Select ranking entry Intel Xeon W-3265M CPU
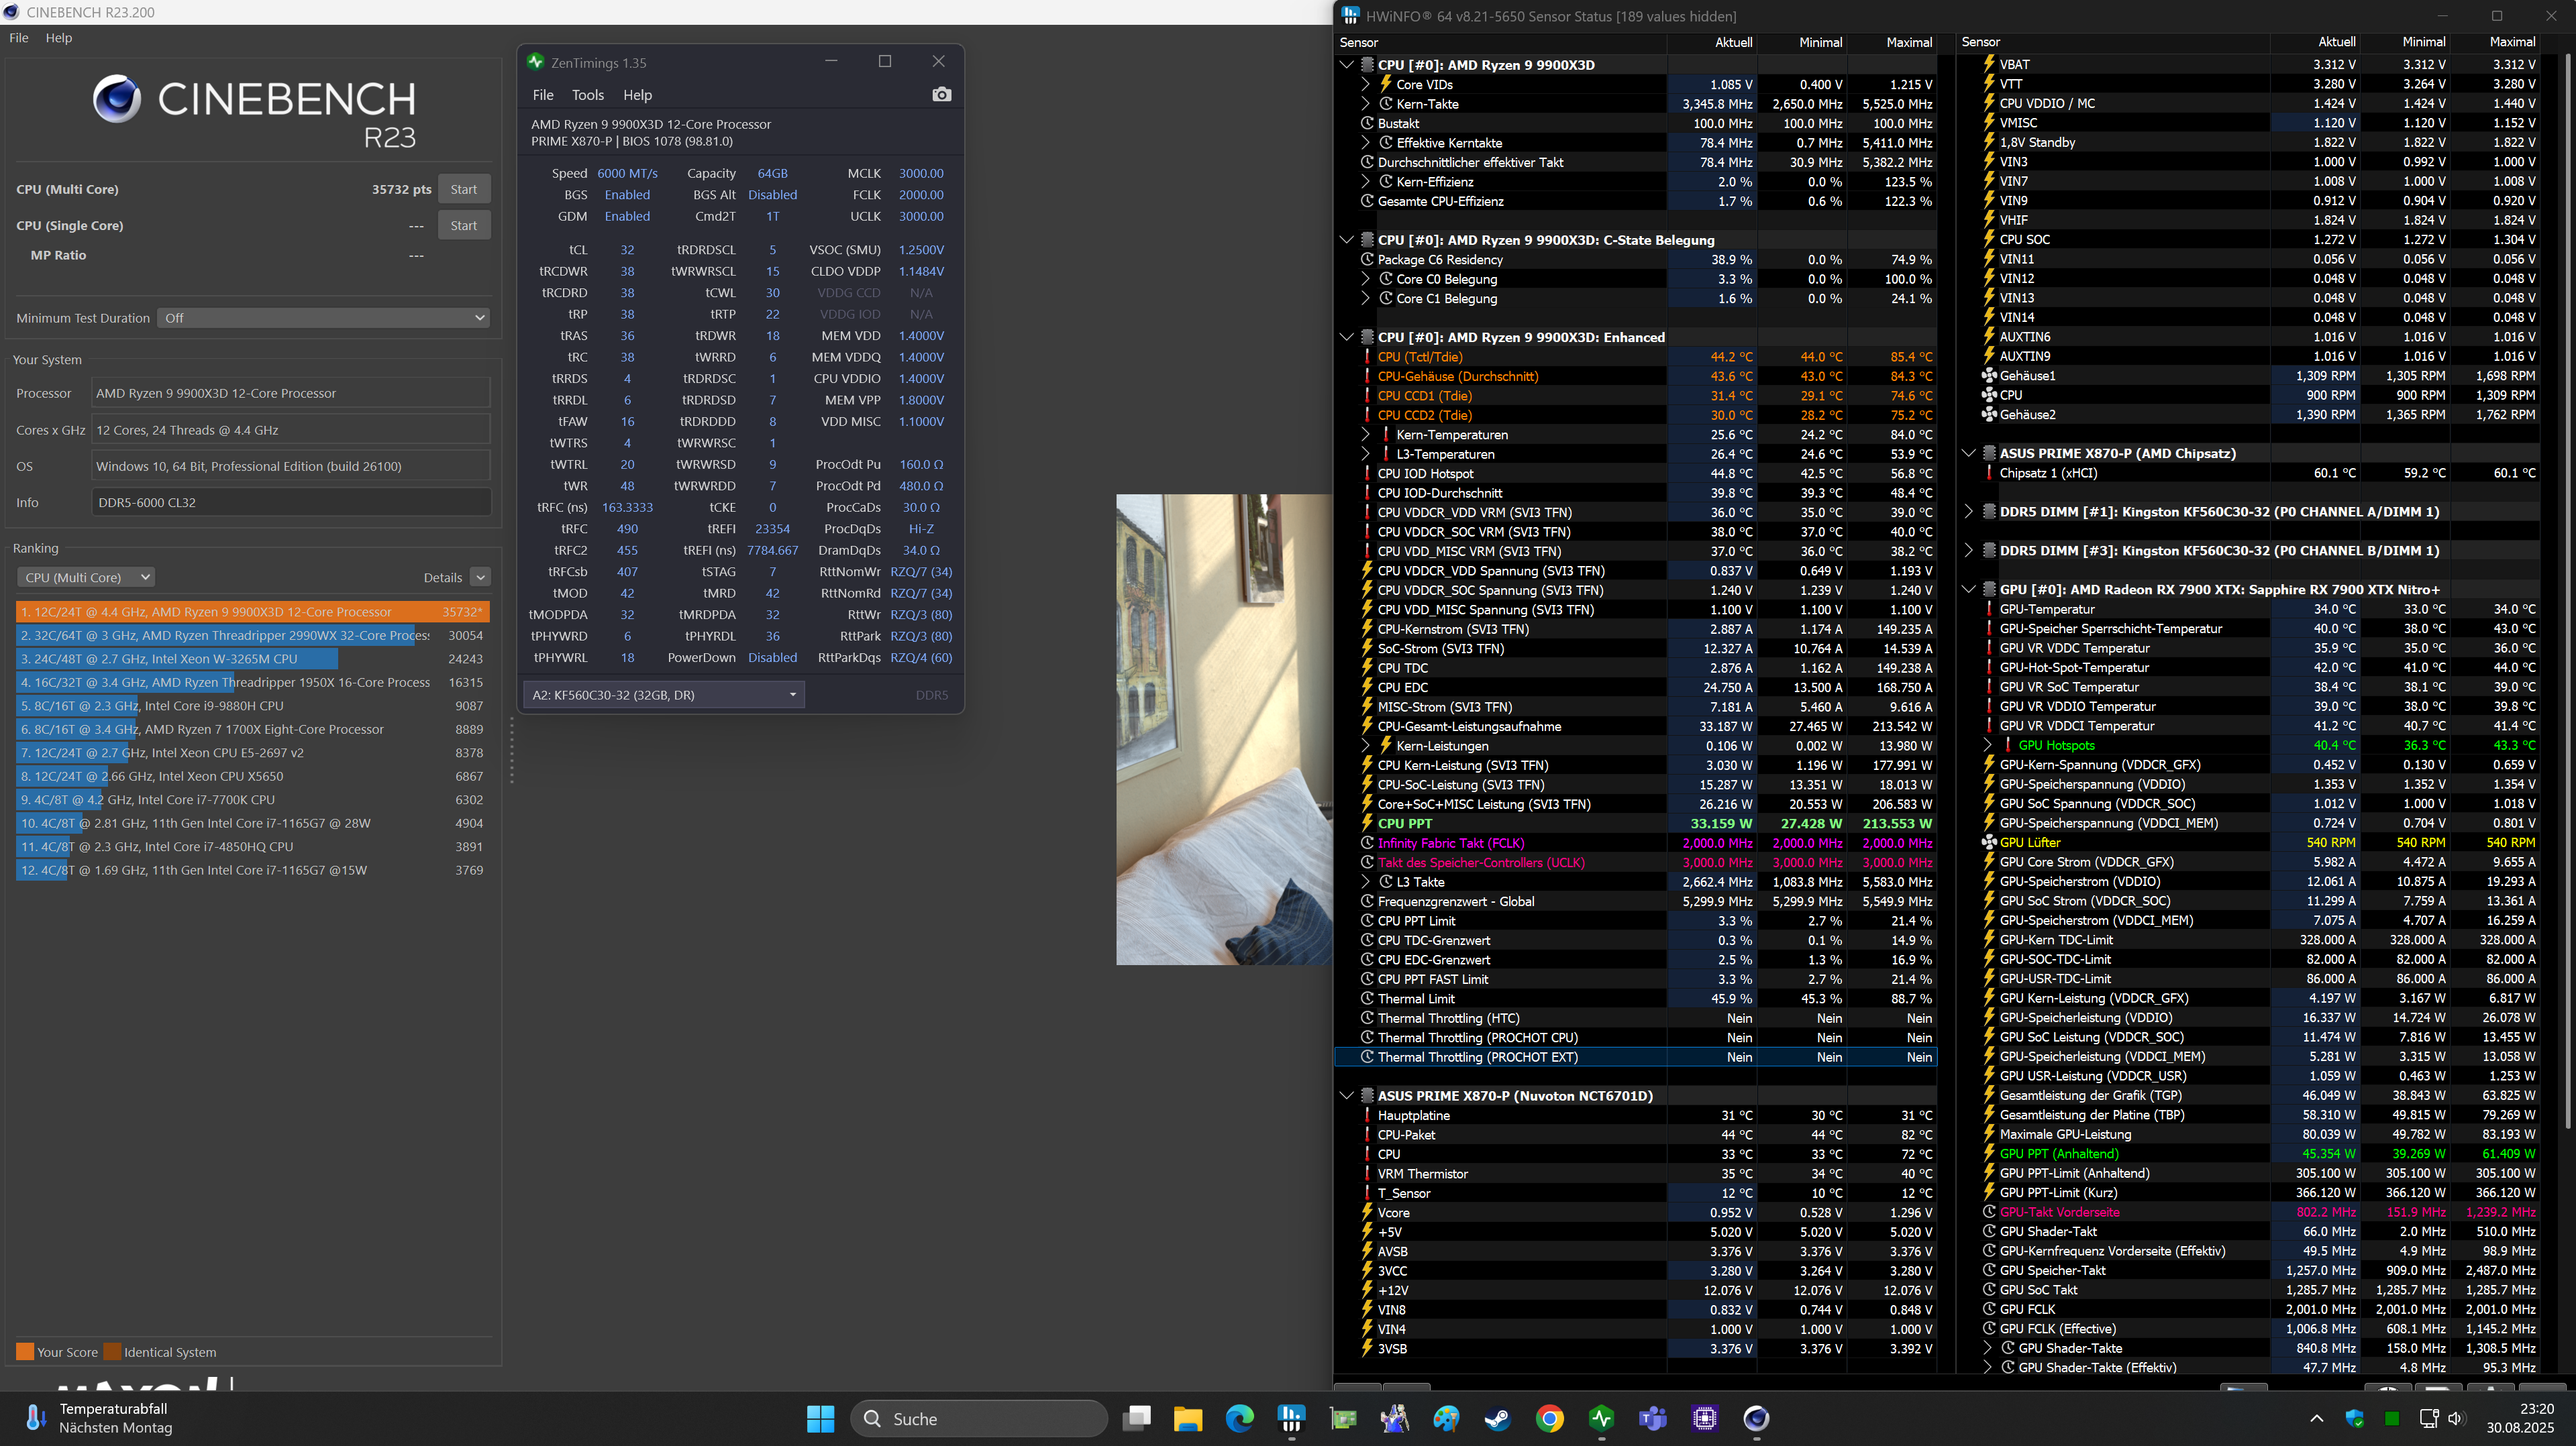 click(x=252, y=659)
